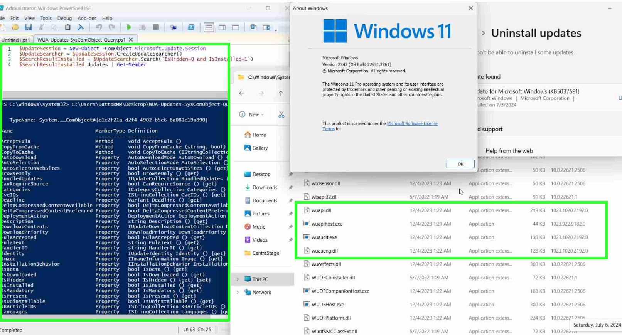Open the Debug menu in PowerShell ISE
This screenshot has width=622, height=335.
(x=64, y=18)
